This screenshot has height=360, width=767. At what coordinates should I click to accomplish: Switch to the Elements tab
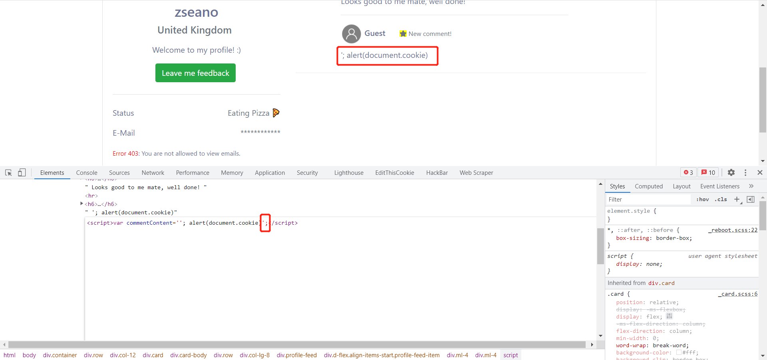click(x=52, y=173)
